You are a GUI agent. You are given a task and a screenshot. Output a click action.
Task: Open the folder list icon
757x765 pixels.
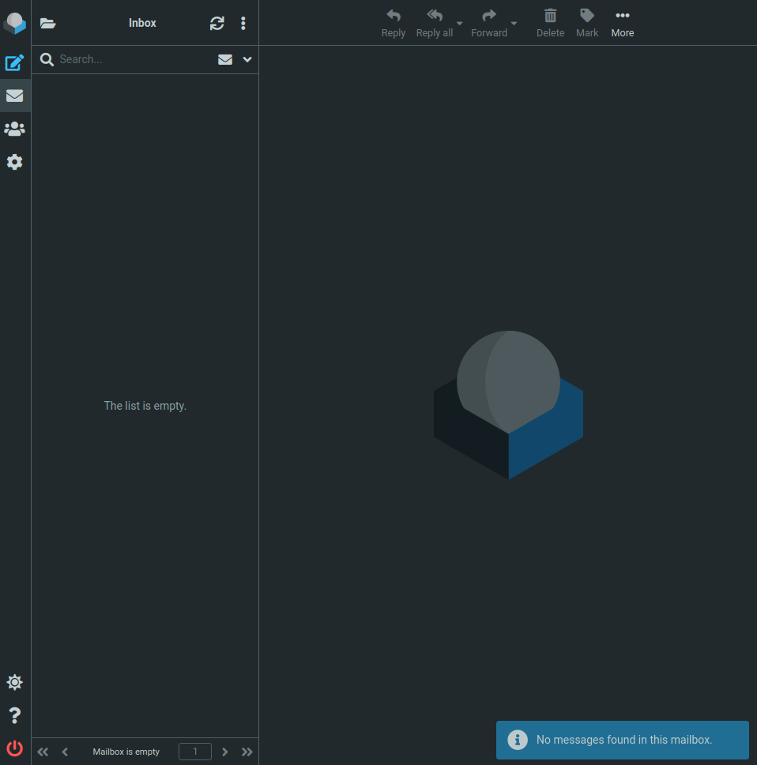tap(48, 23)
